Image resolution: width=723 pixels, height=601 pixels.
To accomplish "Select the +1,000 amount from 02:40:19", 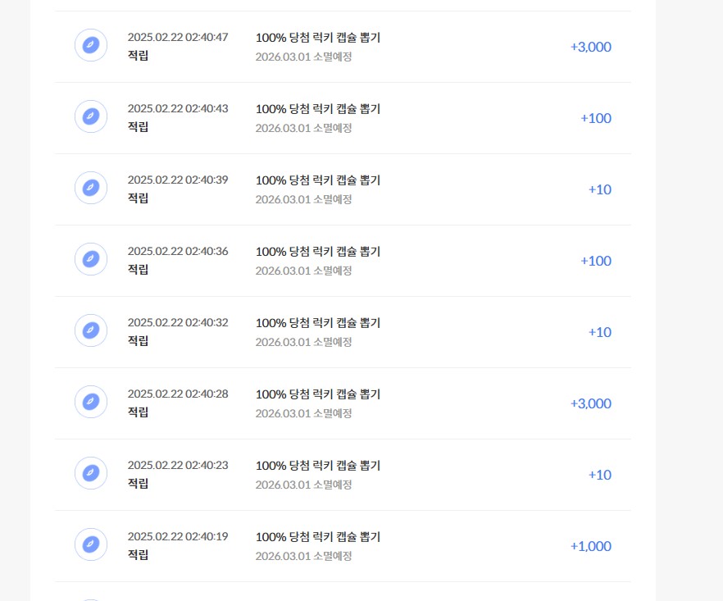I will point(591,546).
